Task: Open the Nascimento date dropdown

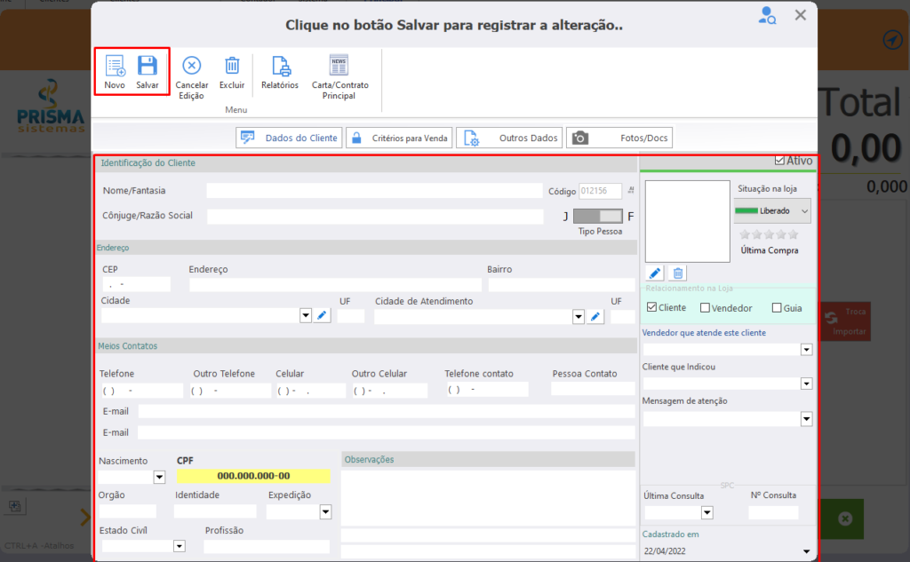Action: [159, 478]
